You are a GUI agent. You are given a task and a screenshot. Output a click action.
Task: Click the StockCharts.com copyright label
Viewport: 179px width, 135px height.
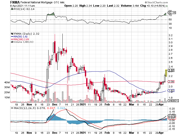click(156, 2)
